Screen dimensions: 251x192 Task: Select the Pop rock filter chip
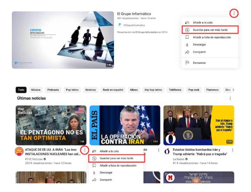pyautogui.click(x=194, y=90)
